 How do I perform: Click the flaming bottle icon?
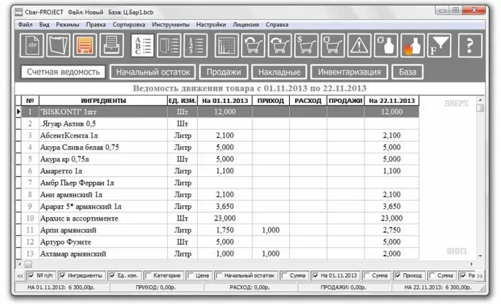click(413, 45)
